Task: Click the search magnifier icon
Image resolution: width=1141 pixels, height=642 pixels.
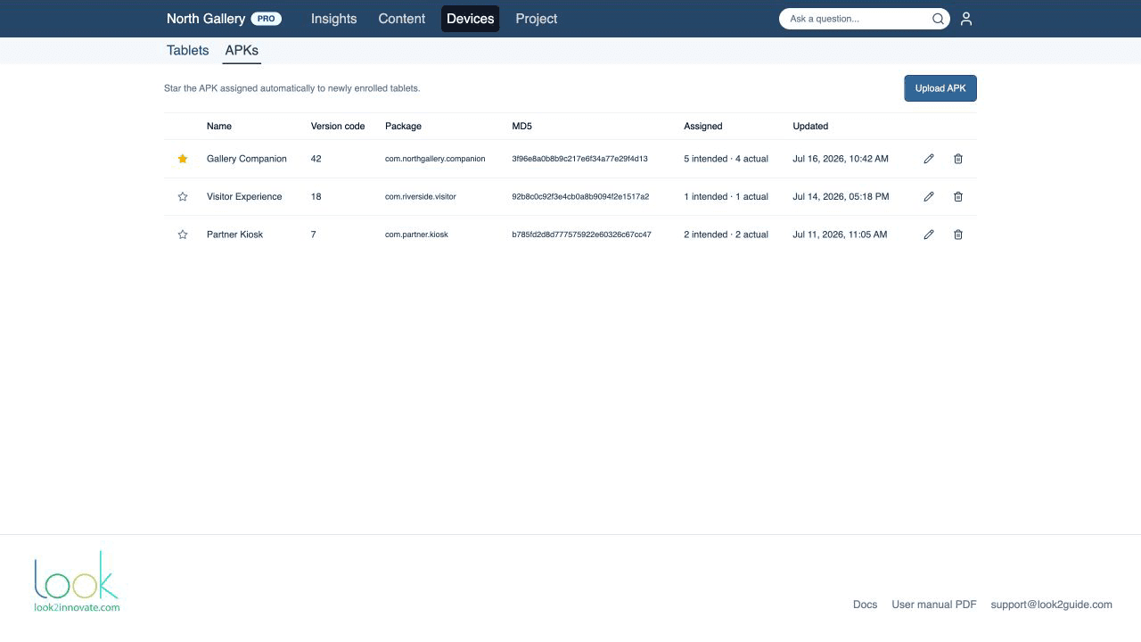Action: point(938,19)
